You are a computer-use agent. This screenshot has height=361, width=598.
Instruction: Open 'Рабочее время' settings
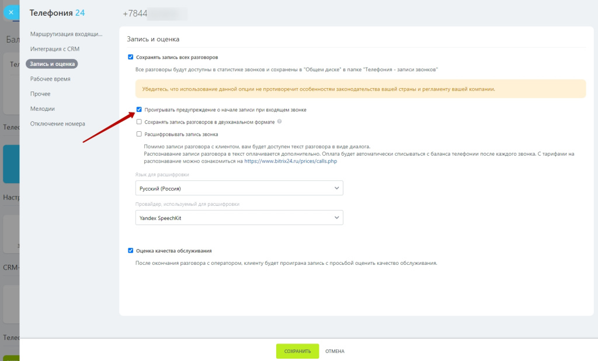(x=50, y=79)
